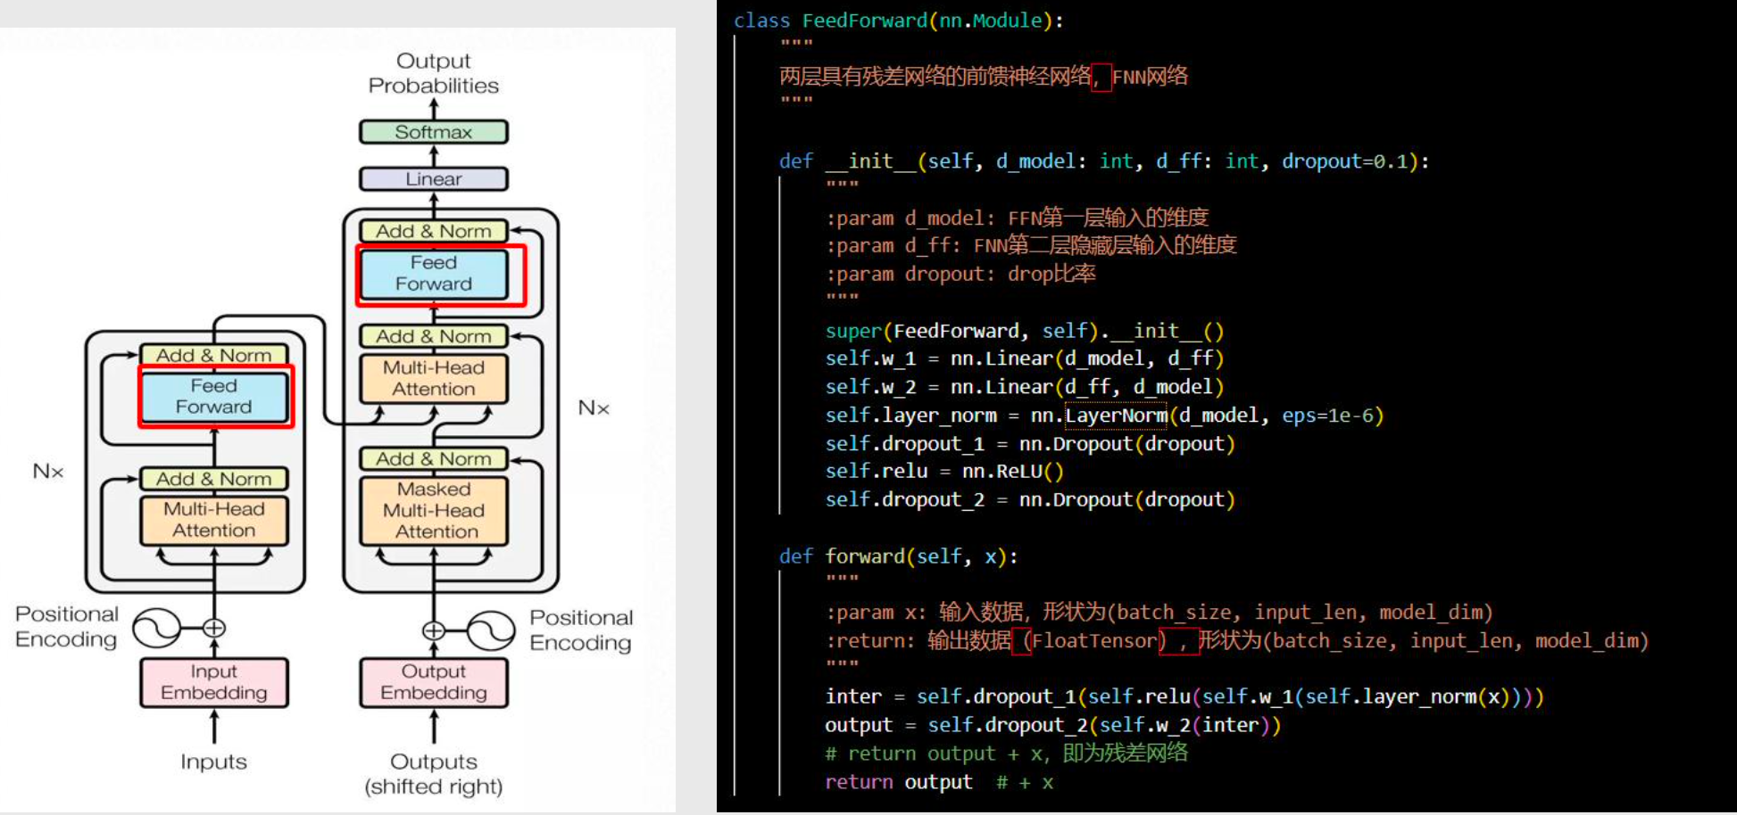
Task: Click the plus circle above Input Embedding
Action: [x=214, y=628]
